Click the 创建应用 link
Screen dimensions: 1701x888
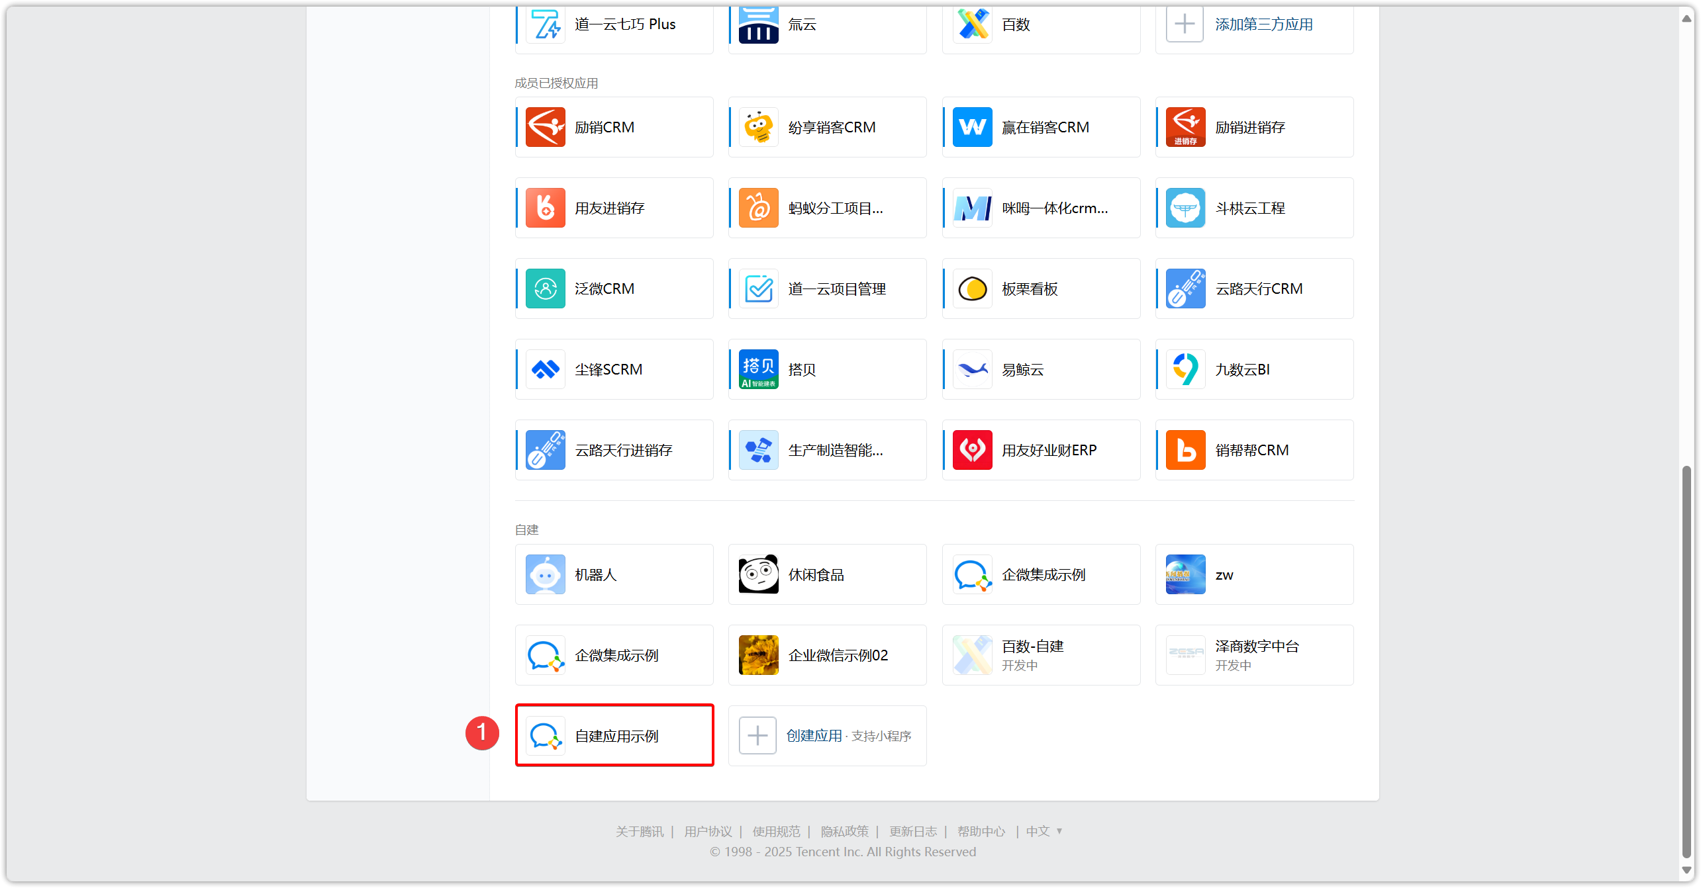coord(814,736)
